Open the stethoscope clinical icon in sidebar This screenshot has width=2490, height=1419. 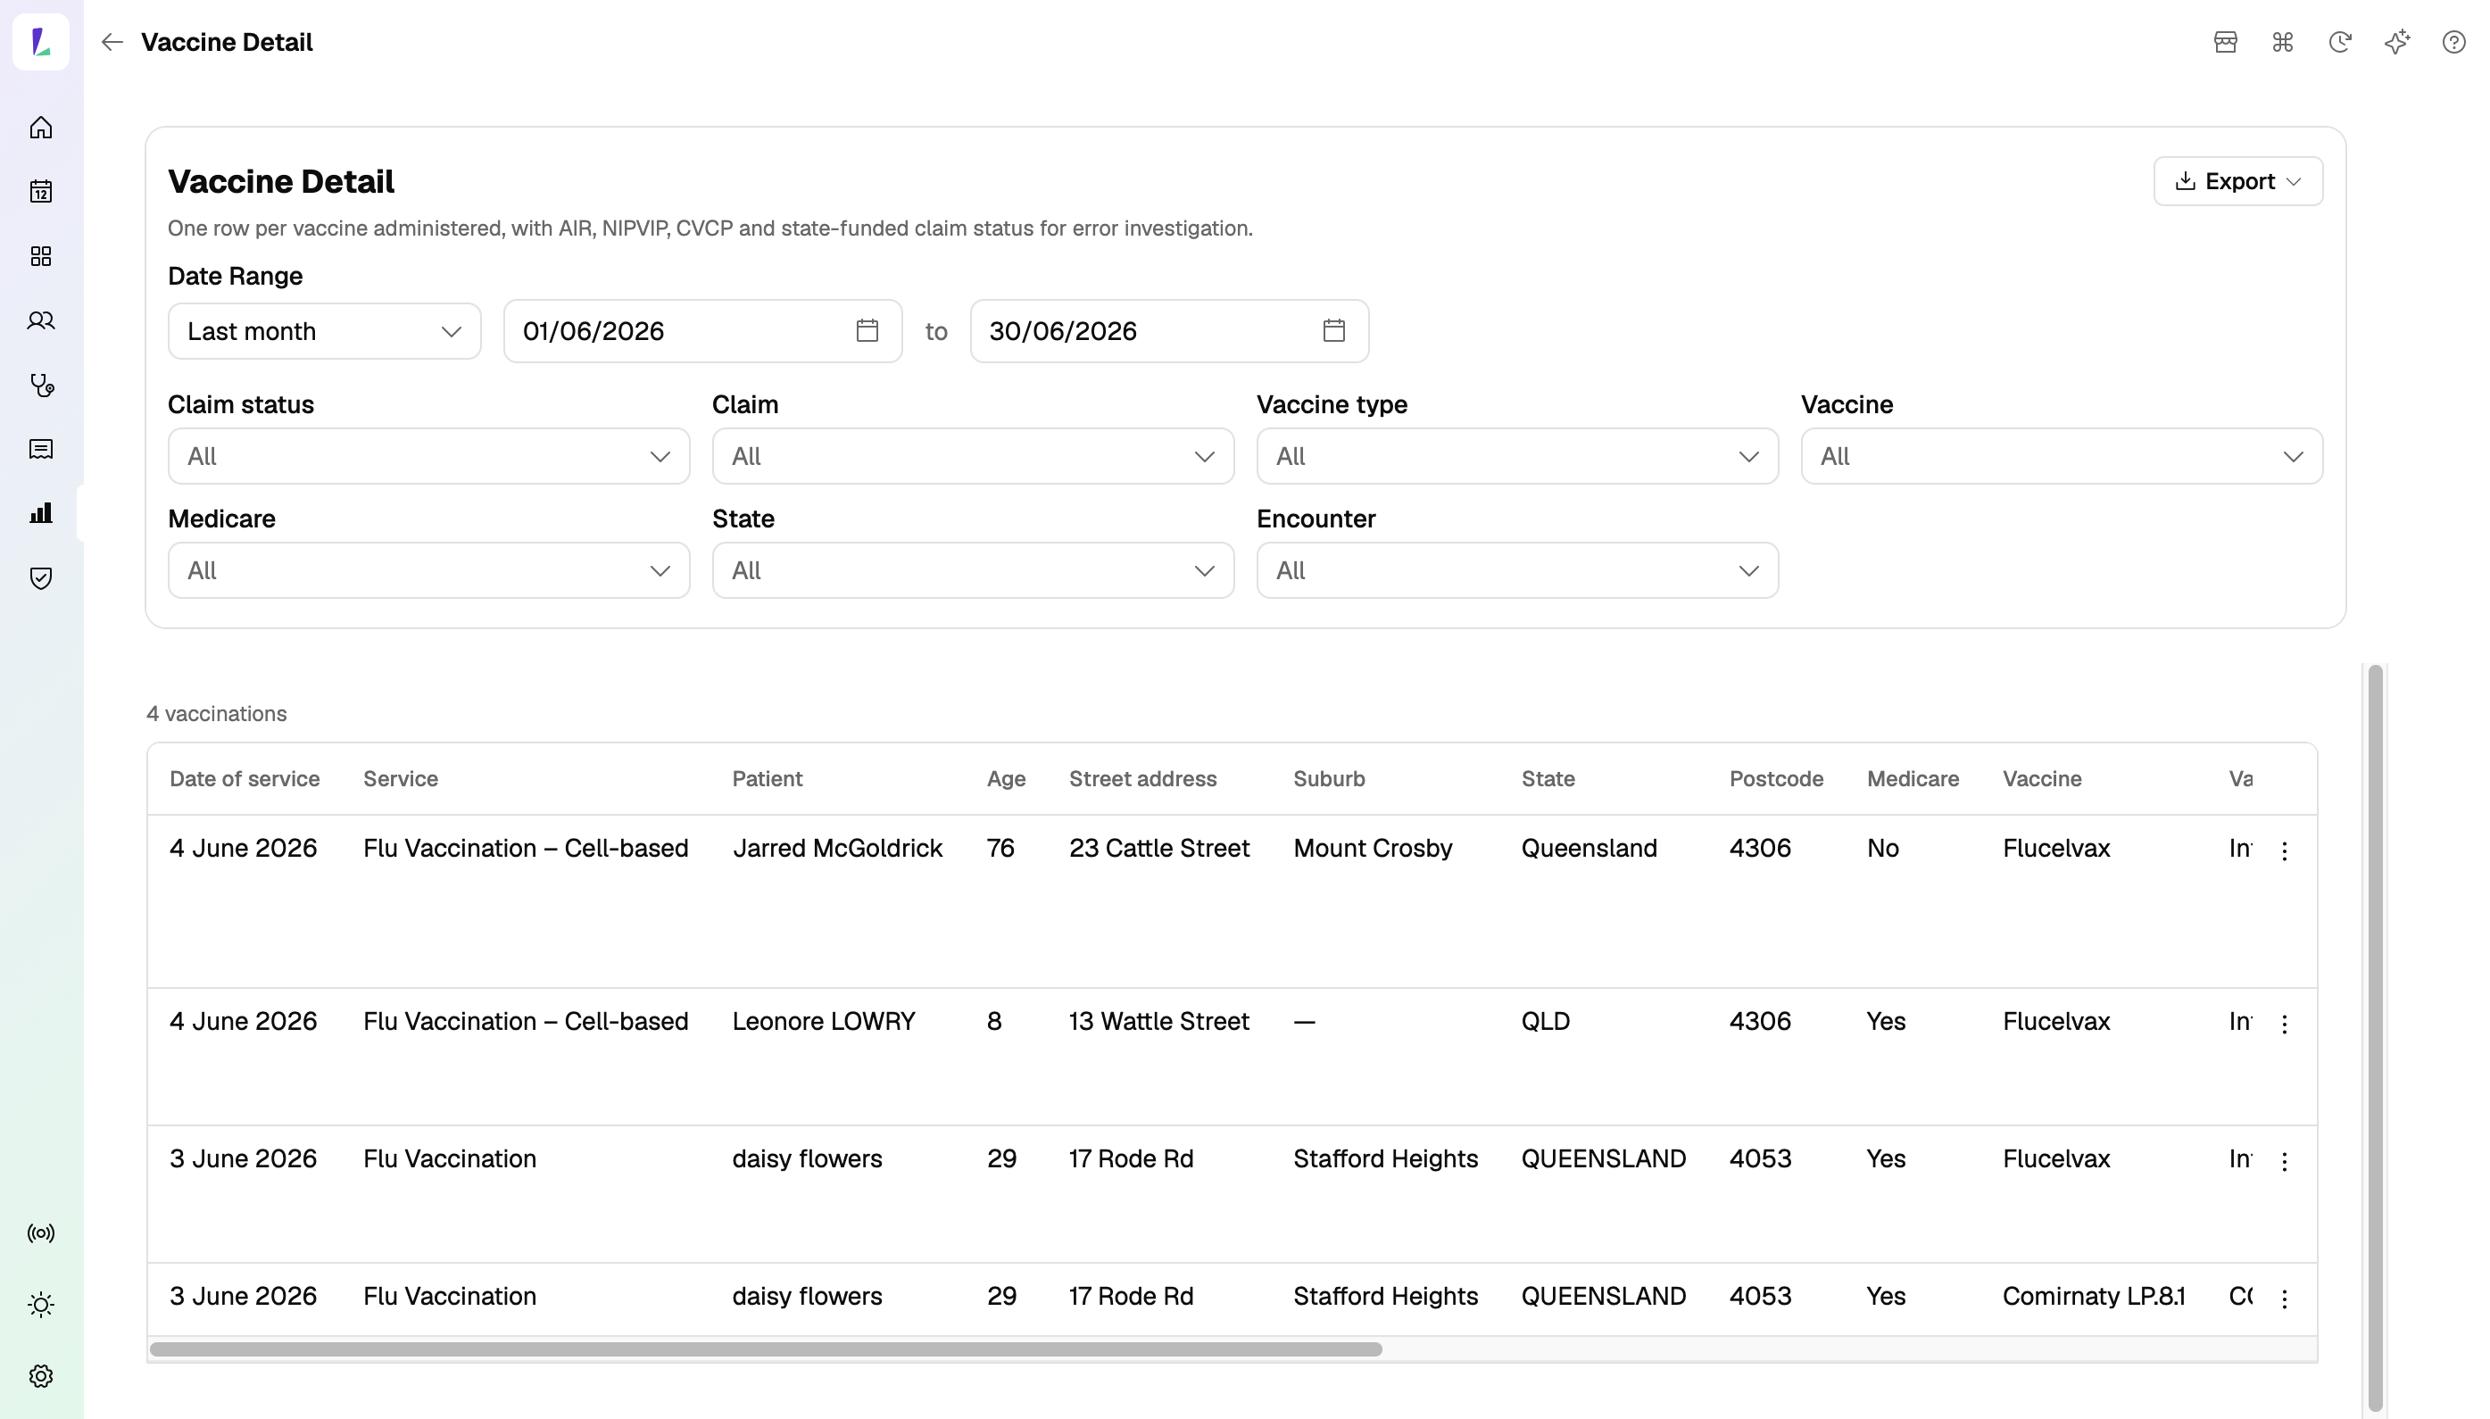(x=41, y=385)
